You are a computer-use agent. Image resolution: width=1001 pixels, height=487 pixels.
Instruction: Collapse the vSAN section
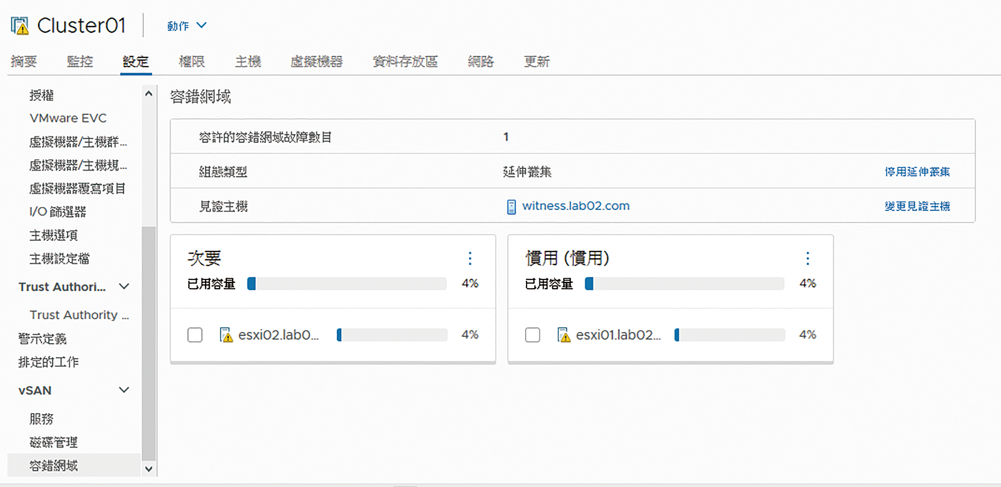[x=124, y=390]
